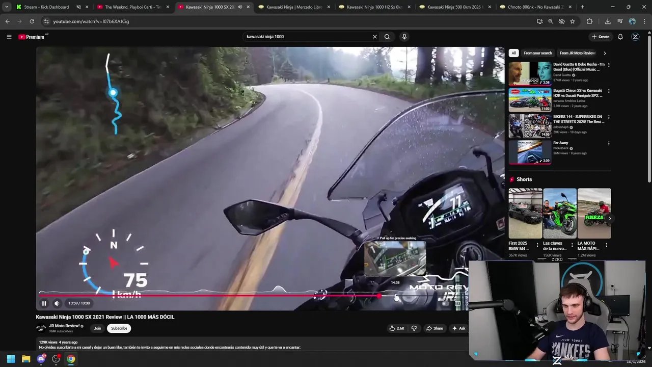Open browser extensions puzzle icon
This screenshot has height=367, width=652.
[590, 21]
